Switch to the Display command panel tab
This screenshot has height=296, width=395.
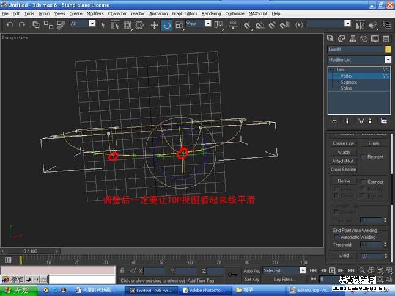(375, 38)
